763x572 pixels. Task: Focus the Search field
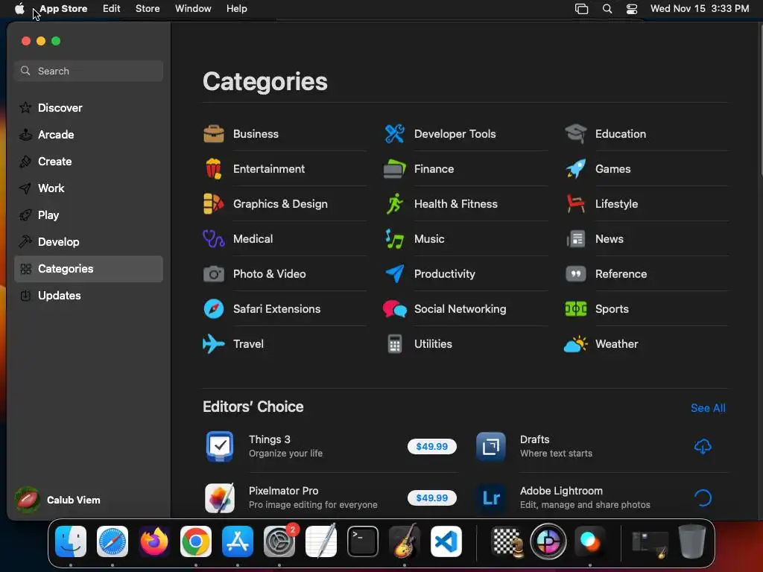[89, 71]
